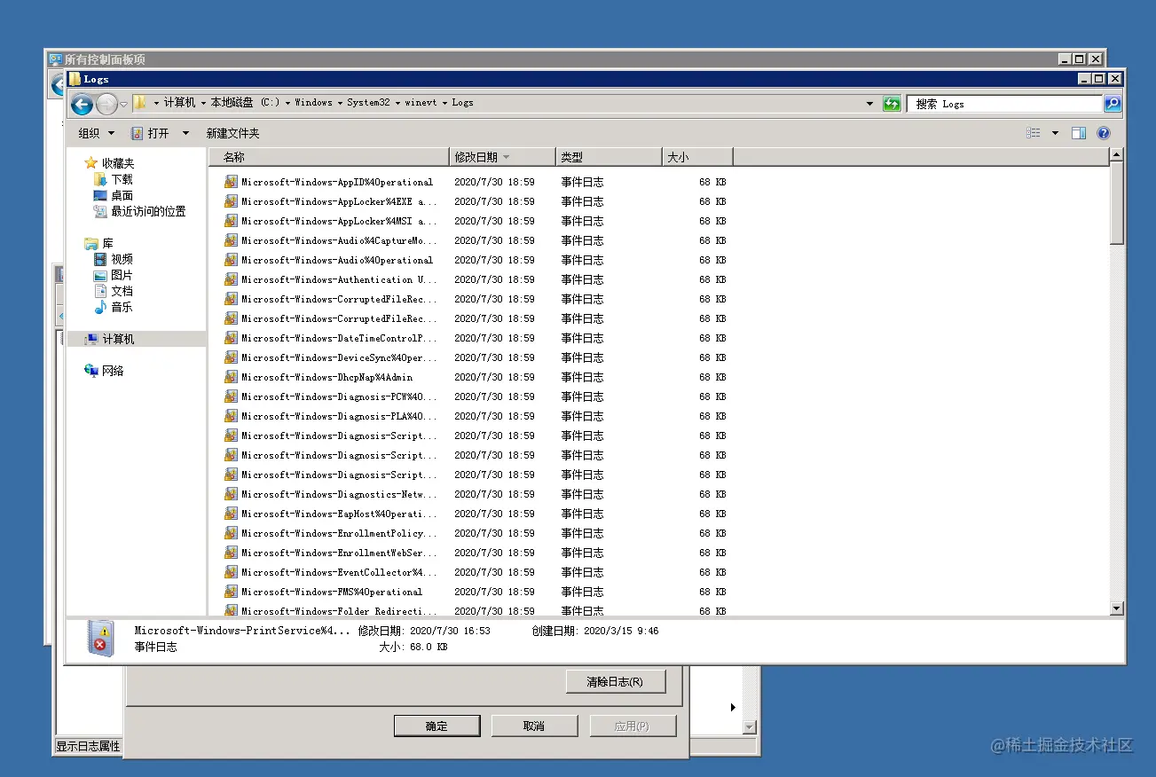The height and width of the screenshot is (777, 1156).
Task: Sort by 类型 column header
Action: 609,157
